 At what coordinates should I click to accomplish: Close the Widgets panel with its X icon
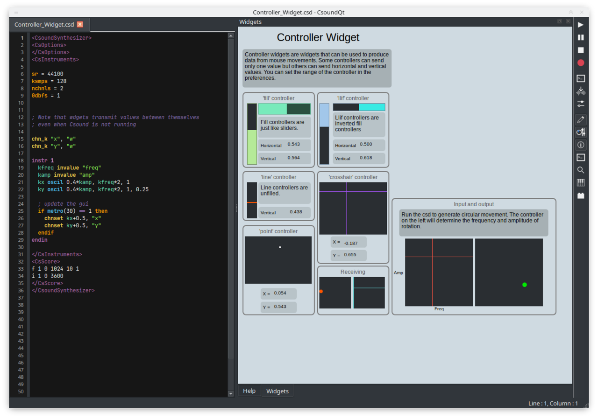coord(568,21)
